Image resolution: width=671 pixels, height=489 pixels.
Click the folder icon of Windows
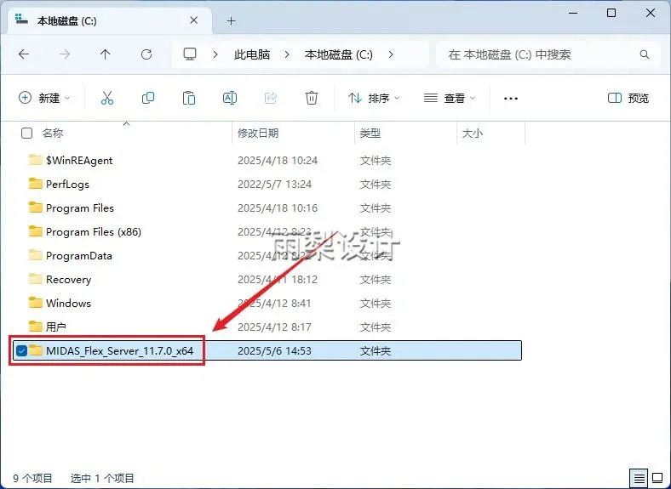click(x=36, y=303)
